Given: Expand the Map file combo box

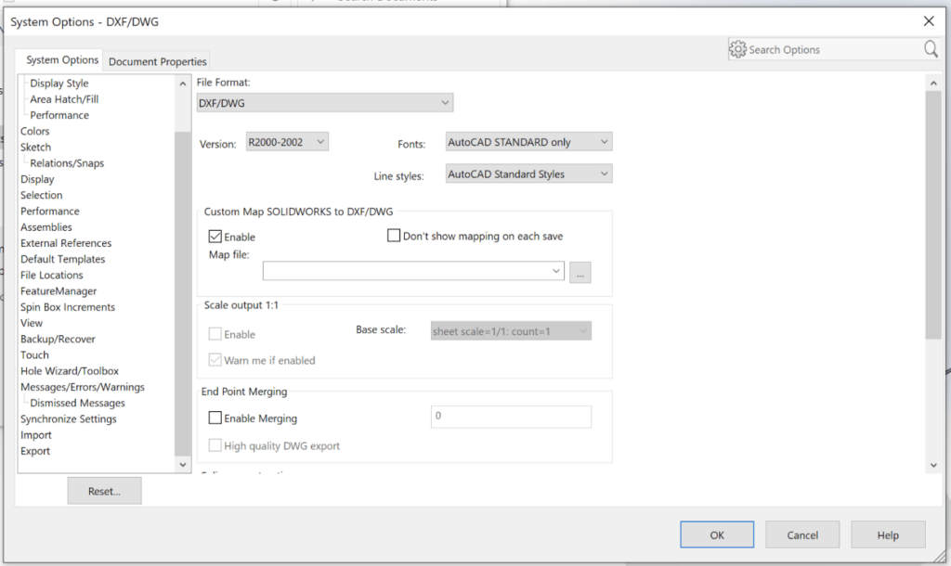Looking at the screenshot, I should point(557,270).
